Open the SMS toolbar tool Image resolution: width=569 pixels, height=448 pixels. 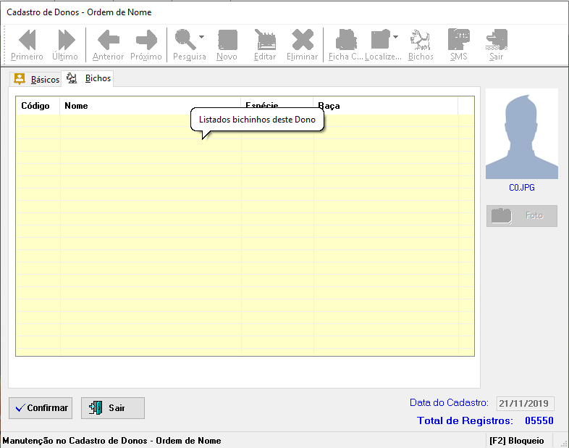[459, 45]
